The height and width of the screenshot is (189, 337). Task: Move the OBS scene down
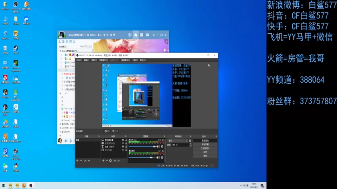(x=89, y=161)
